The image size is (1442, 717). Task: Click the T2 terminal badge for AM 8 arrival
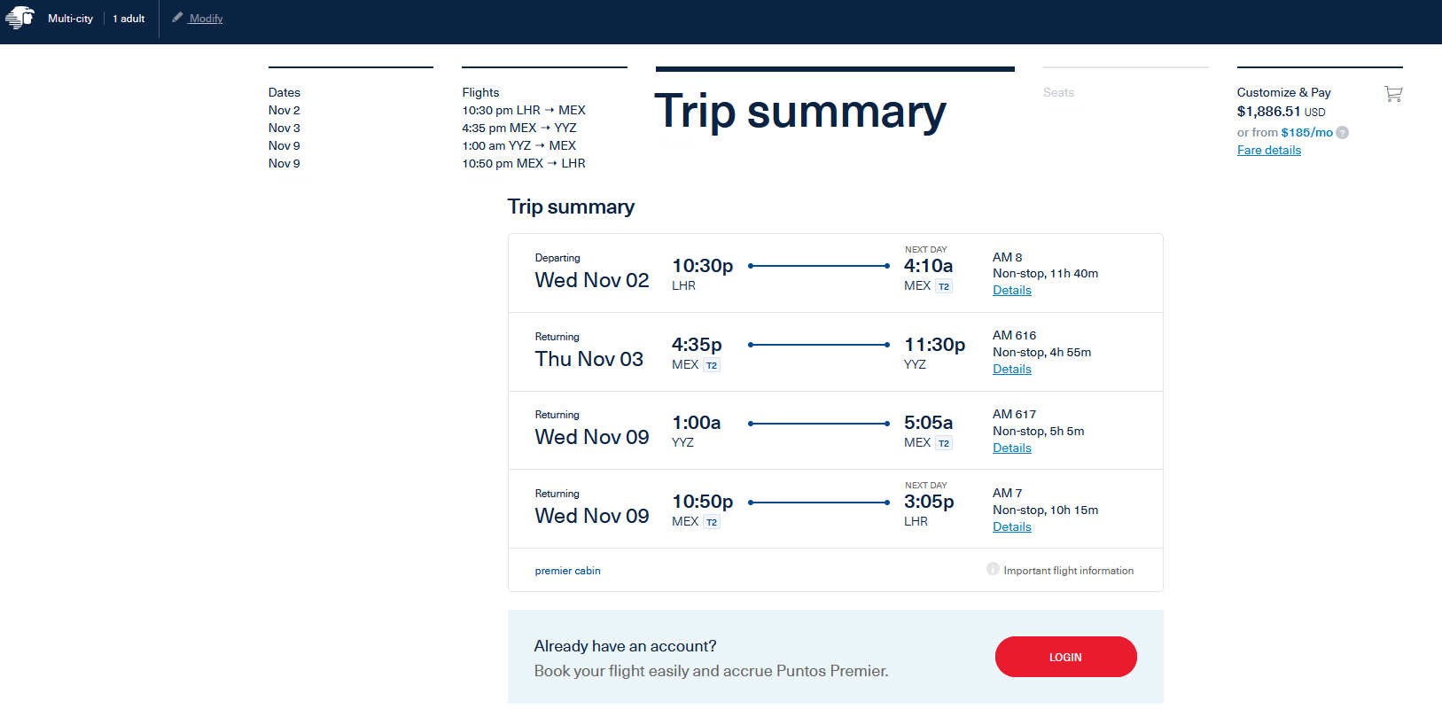[x=944, y=286]
